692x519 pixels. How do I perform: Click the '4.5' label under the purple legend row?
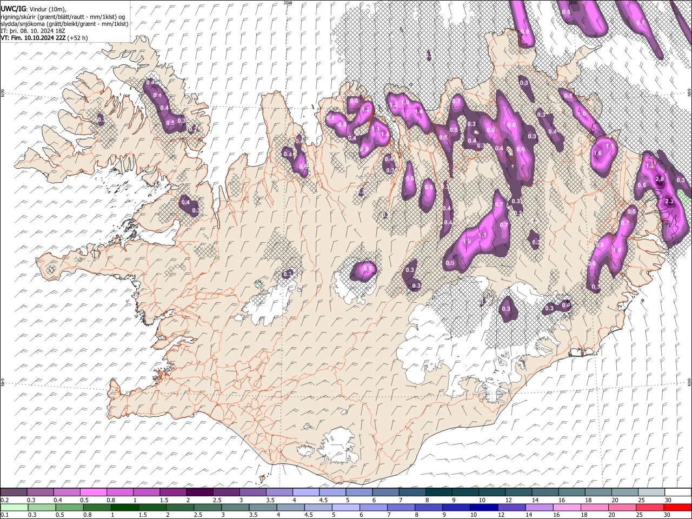[324, 500]
